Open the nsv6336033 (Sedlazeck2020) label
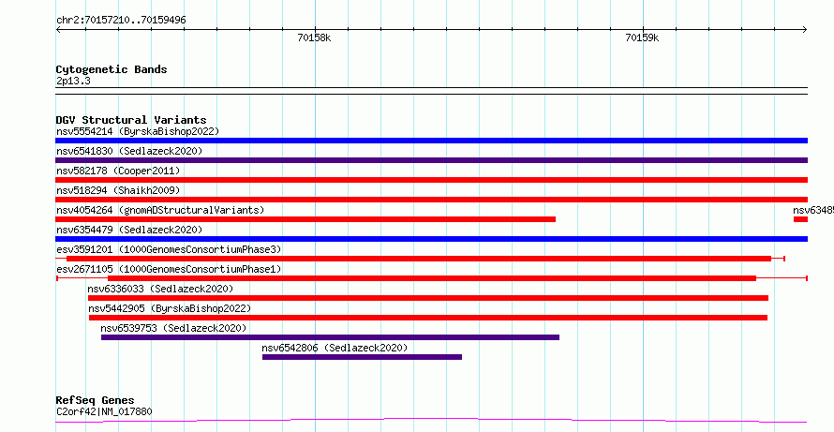The width and height of the screenshot is (834, 432). [160, 289]
